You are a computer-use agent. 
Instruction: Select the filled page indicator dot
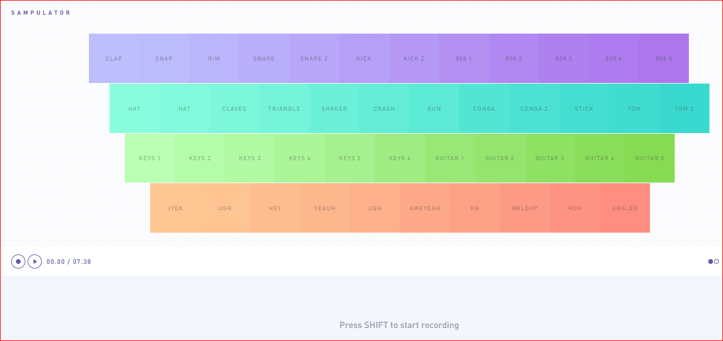pyautogui.click(x=711, y=261)
